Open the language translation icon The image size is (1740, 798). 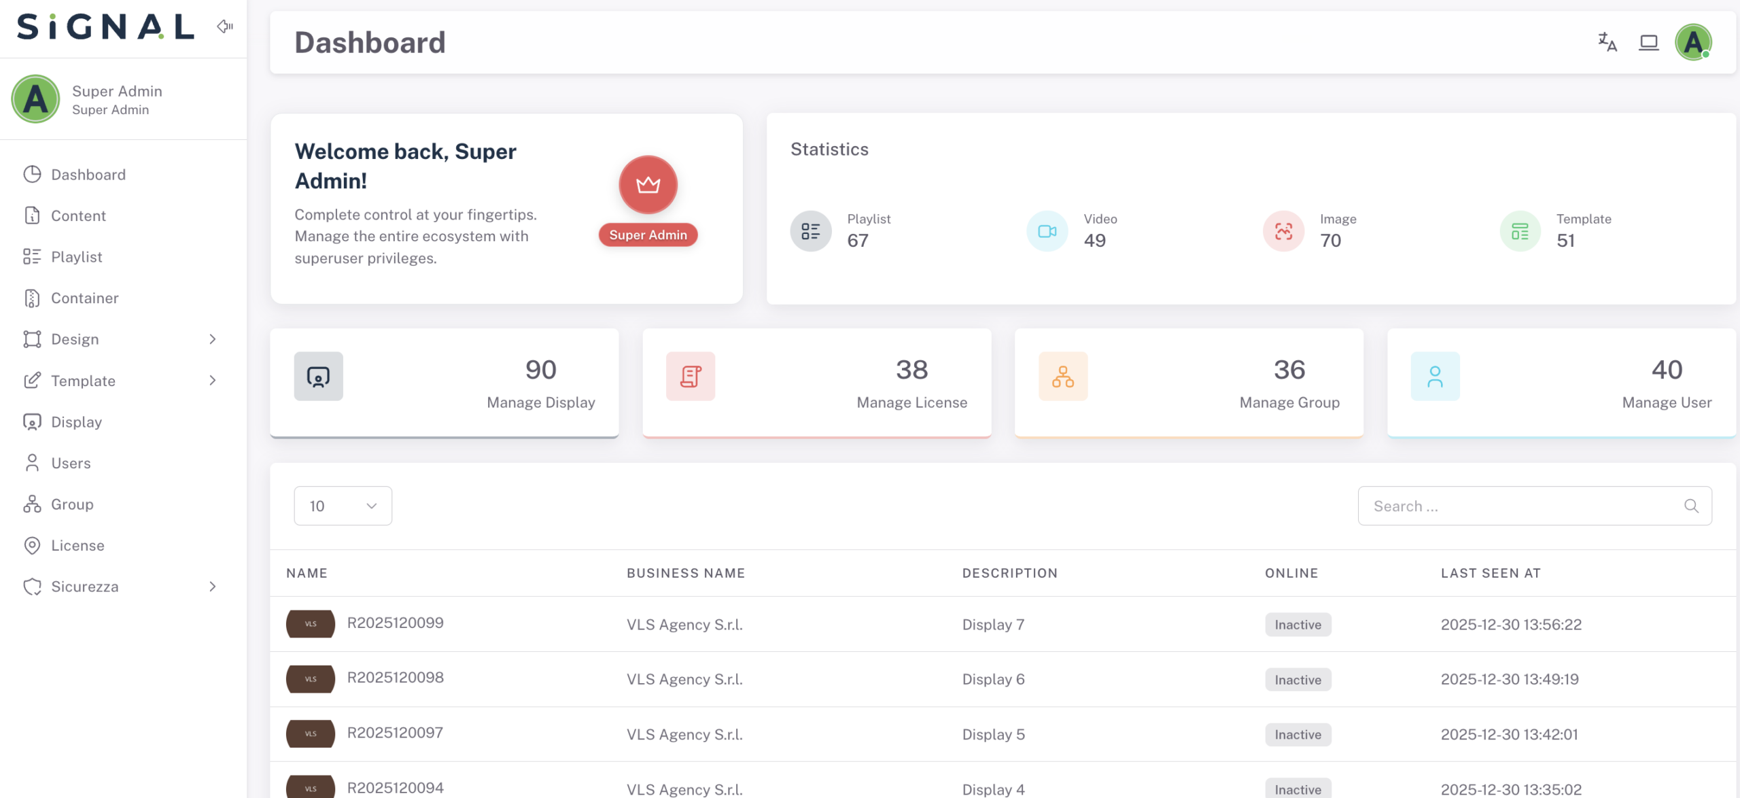pos(1607,42)
